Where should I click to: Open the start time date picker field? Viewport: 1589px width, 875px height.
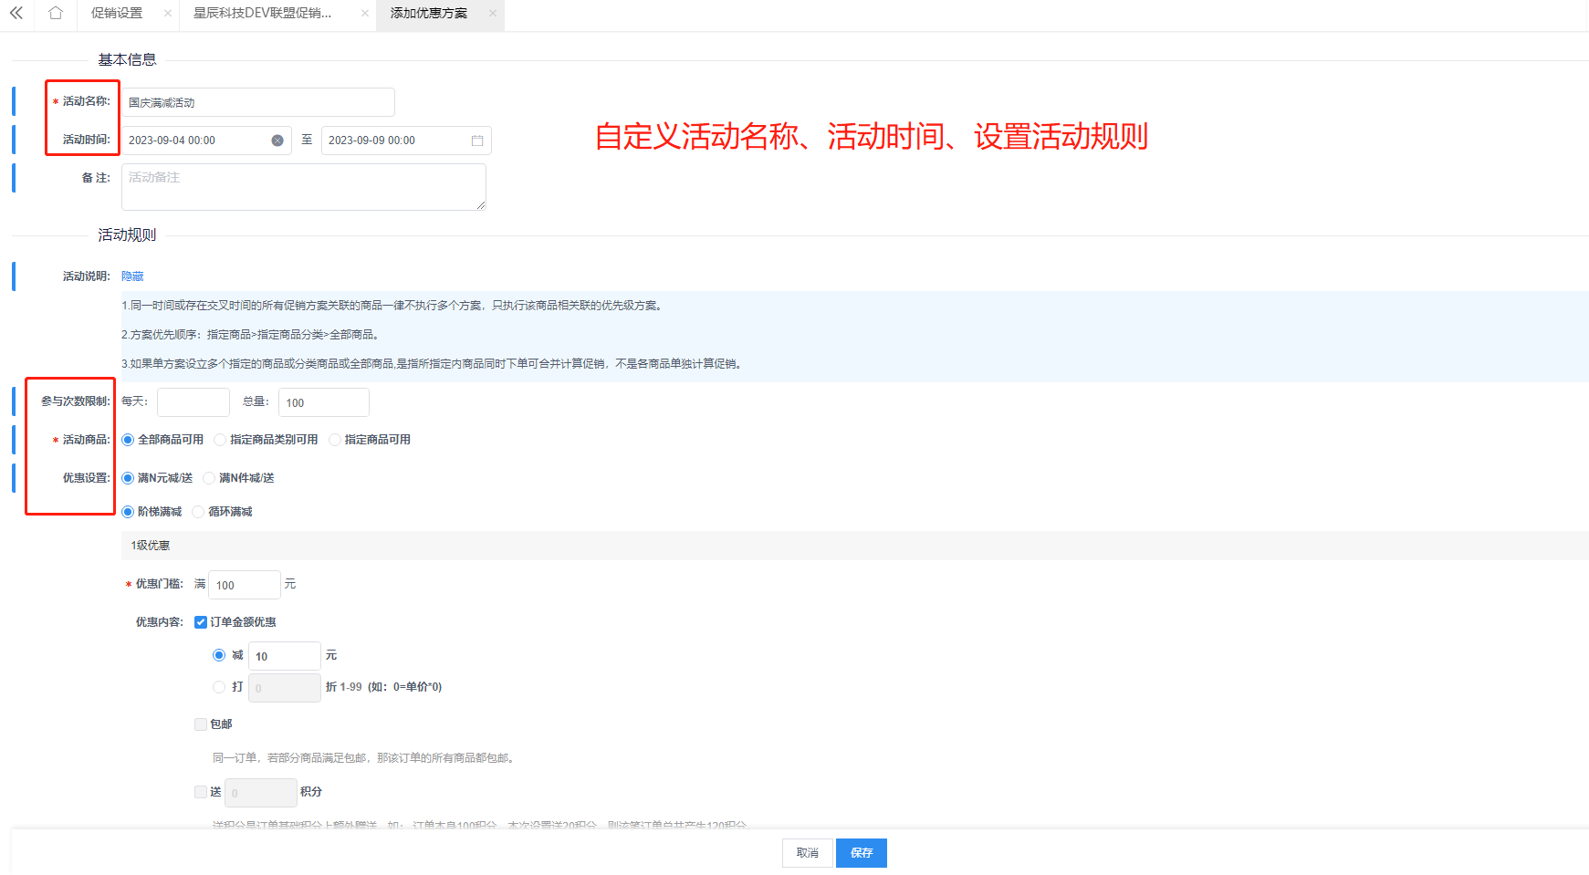[196, 141]
